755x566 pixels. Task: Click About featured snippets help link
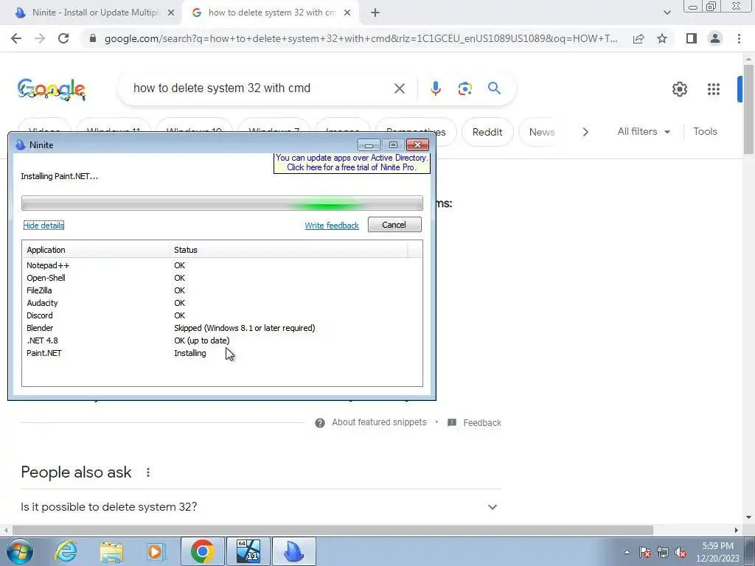(x=371, y=422)
